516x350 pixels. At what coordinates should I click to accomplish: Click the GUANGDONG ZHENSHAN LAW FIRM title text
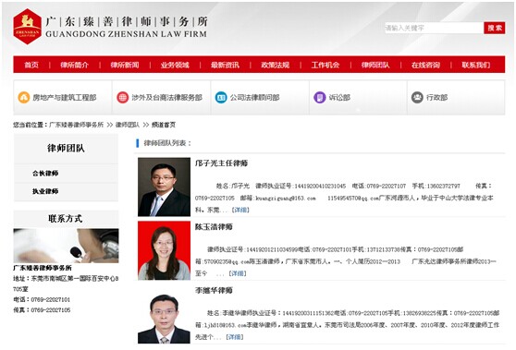(x=126, y=34)
